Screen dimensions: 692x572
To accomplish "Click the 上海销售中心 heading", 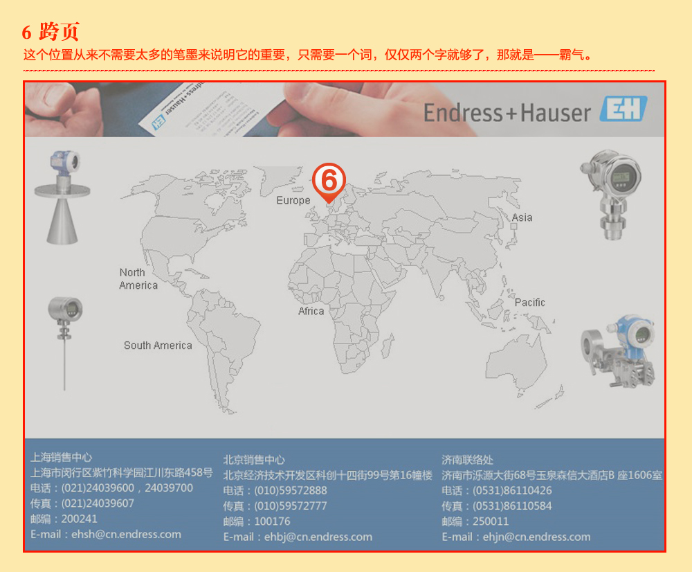I will [61, 457].
